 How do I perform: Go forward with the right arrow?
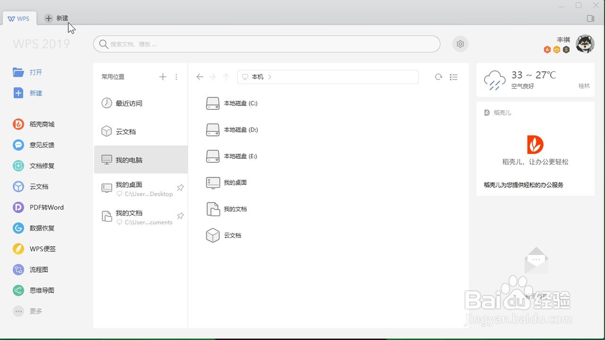[212, 77]
